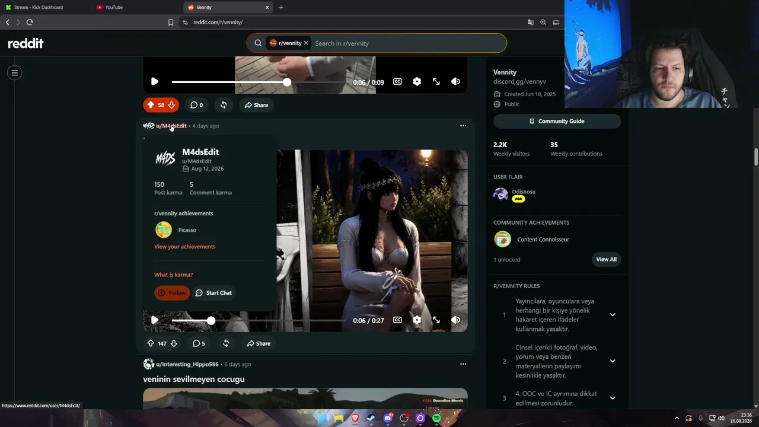Open Discord from the taskbar
Viewport: 759px width, 427px height.
(388, 418)
